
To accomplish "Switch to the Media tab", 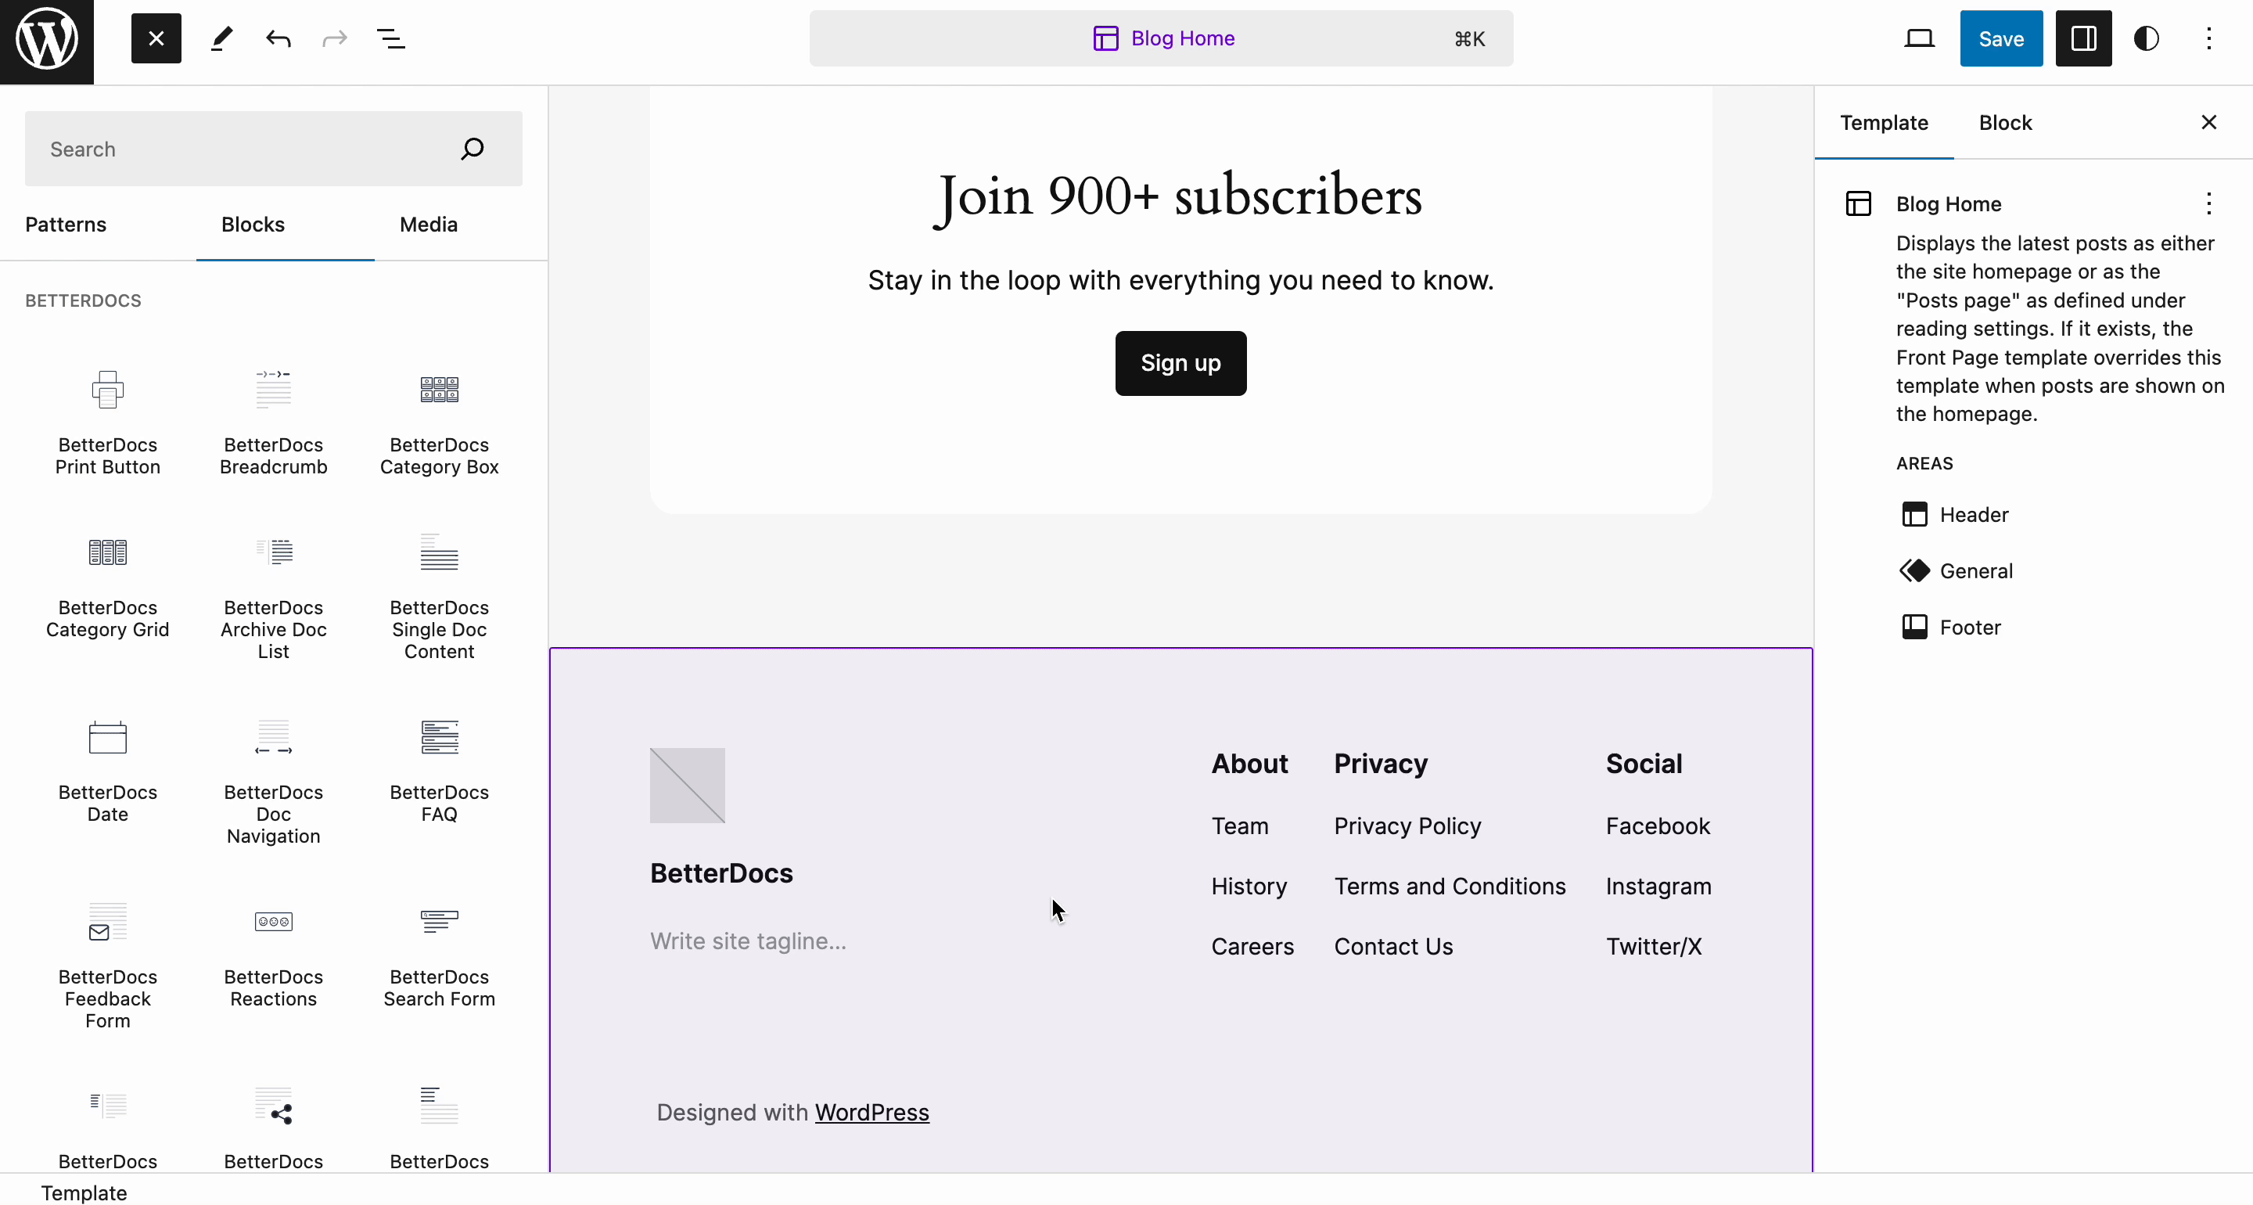I will click(x=428, y=224).
